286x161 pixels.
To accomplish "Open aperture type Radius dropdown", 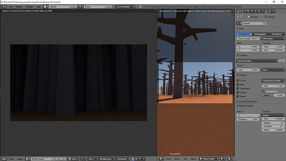I will coord(273,115).
